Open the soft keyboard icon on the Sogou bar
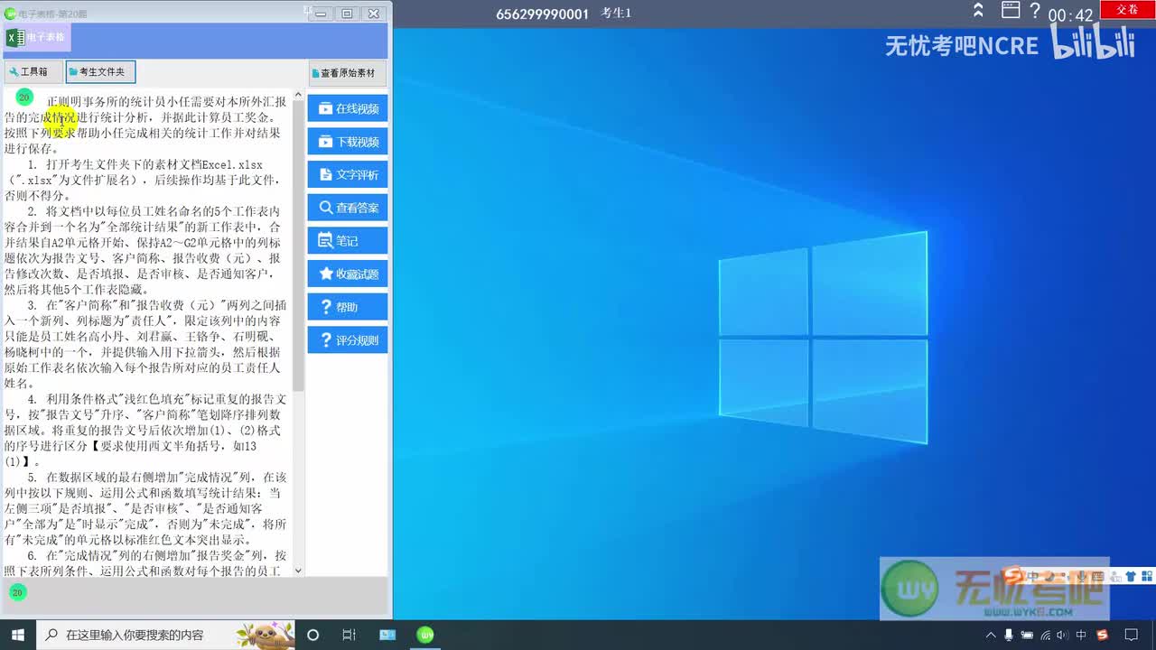 click(x=1098, y=576)
